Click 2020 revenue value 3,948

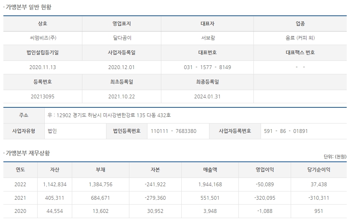pos(210,211)
